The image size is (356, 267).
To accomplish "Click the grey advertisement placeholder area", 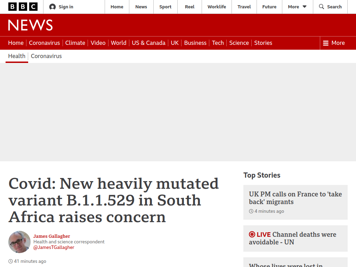I will [178, 112].
